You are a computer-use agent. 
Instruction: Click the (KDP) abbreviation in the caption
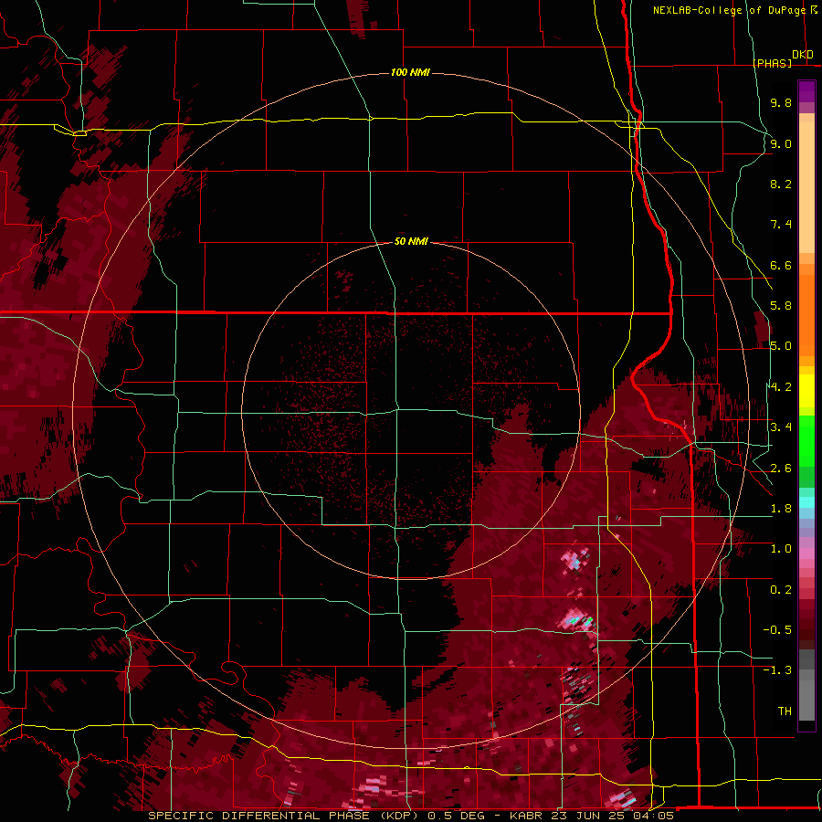pos(399,816)
